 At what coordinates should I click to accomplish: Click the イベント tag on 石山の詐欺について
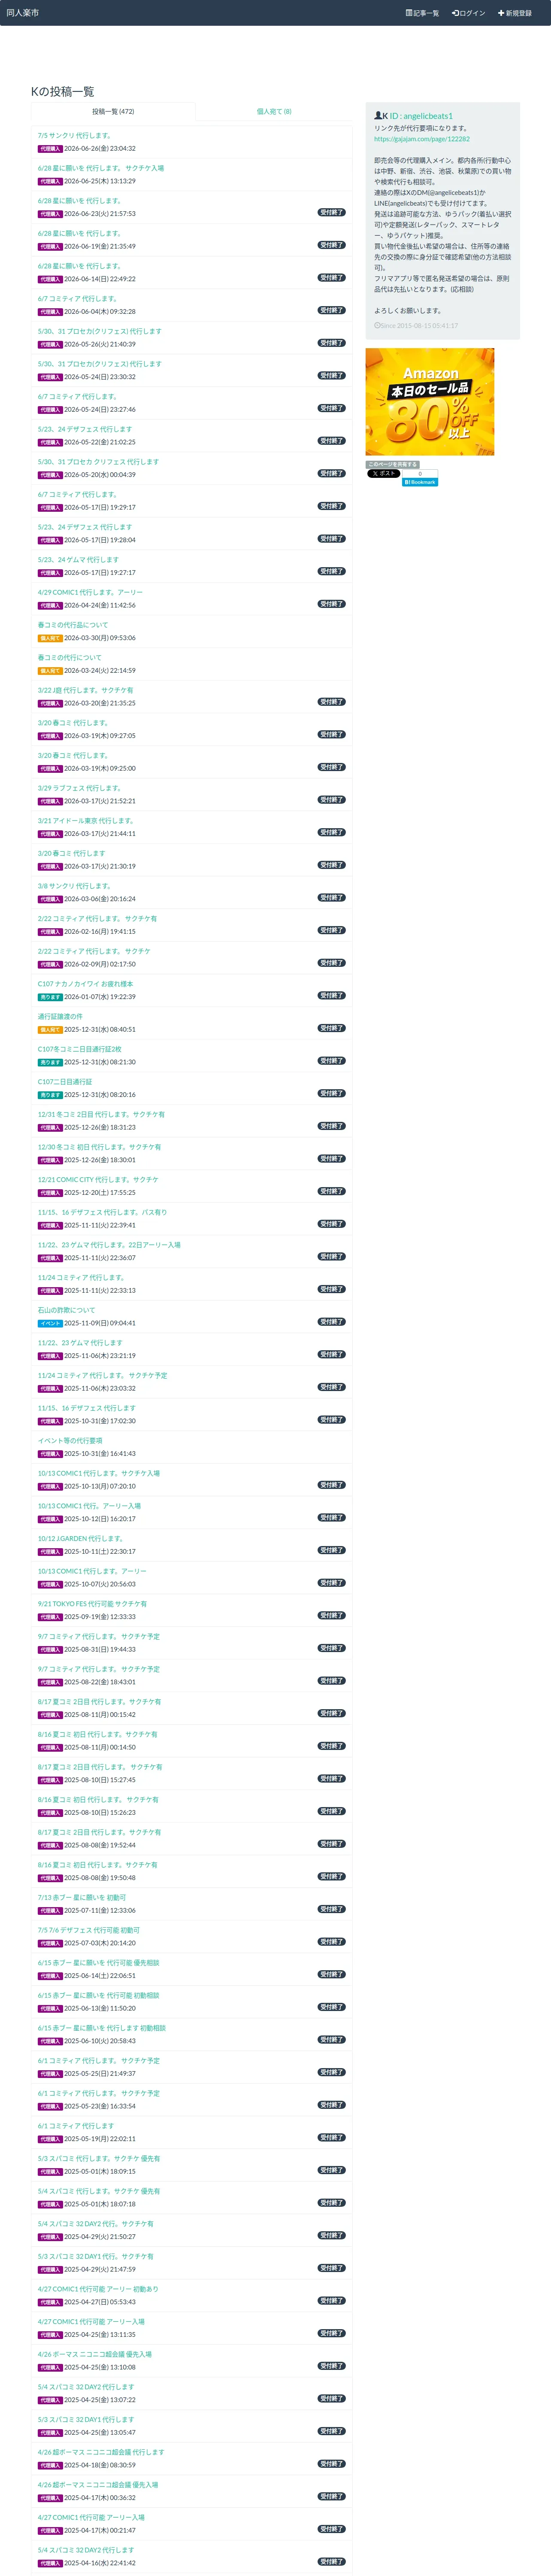click(50, 1323)
